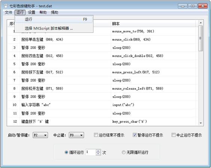This screenshot has height=168, width=211.
Task: Enable 中止运行不提示 checkbox
Action: click(174, 135)
